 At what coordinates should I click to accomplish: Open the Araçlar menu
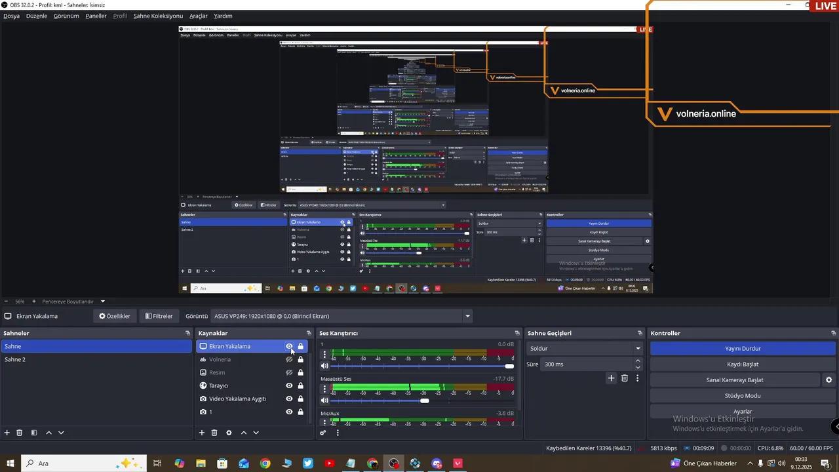point(199,16)
